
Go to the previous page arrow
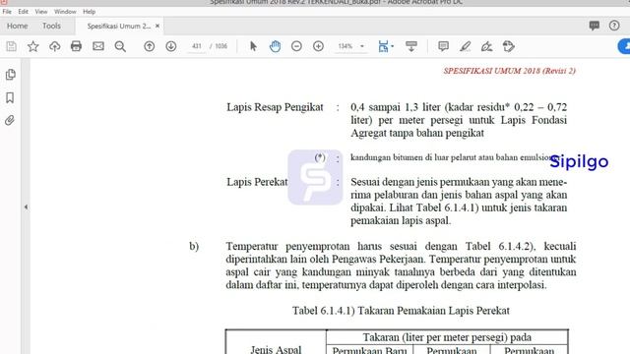149,46
